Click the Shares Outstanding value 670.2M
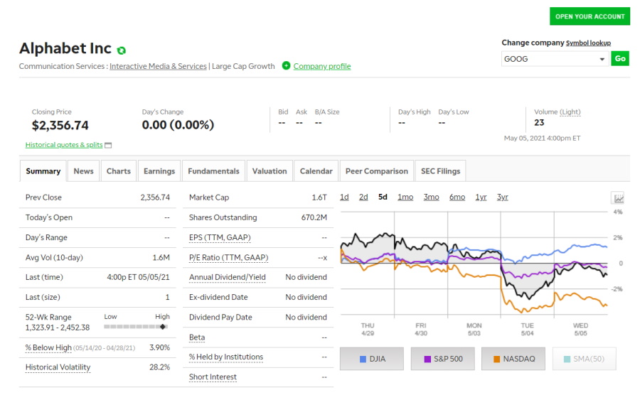This screenshot has width=640, height=395. [314, 217]
